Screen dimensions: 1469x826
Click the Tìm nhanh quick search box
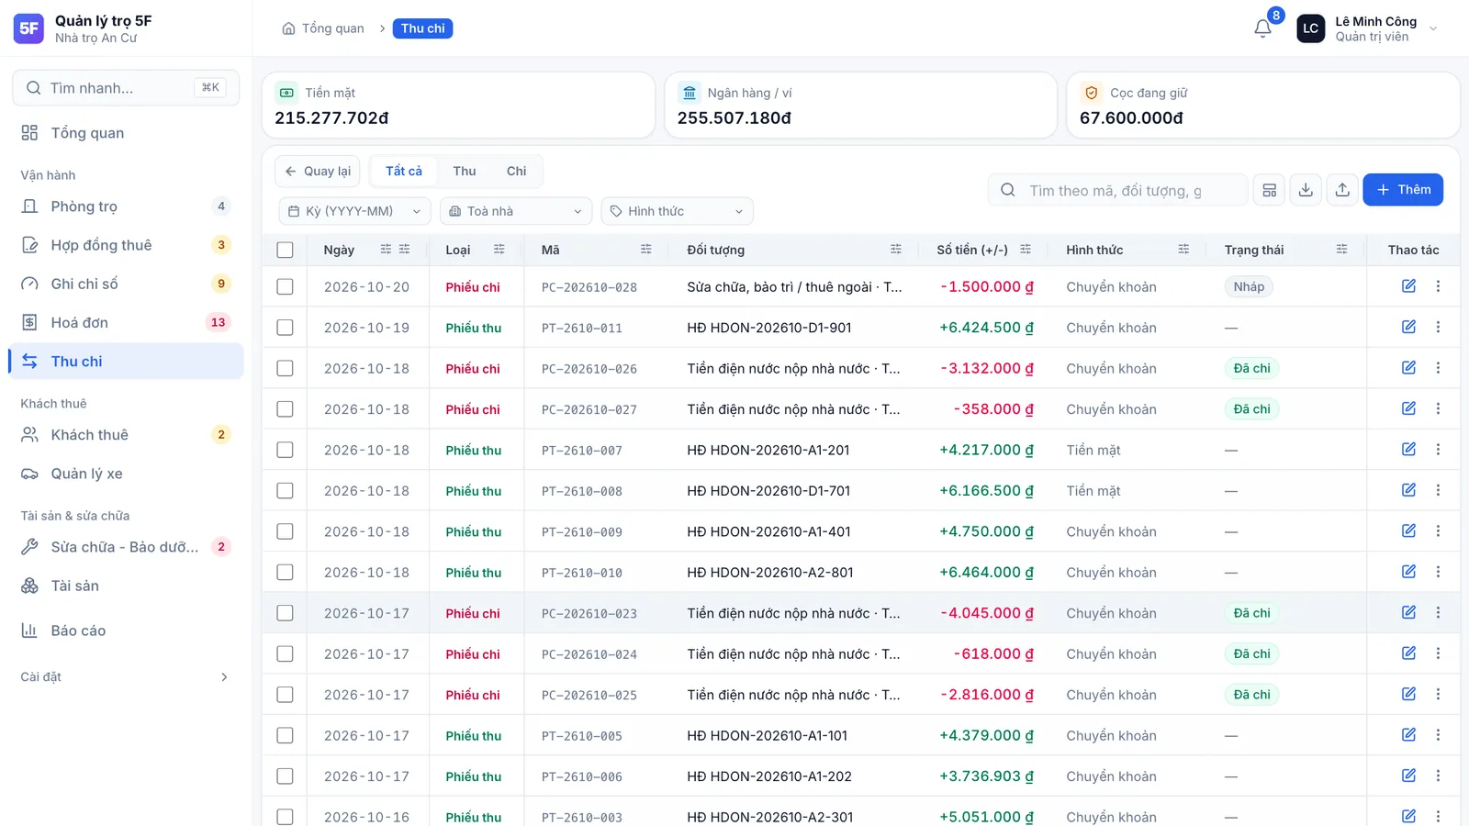pyautogui.click(x=126, y=88)
